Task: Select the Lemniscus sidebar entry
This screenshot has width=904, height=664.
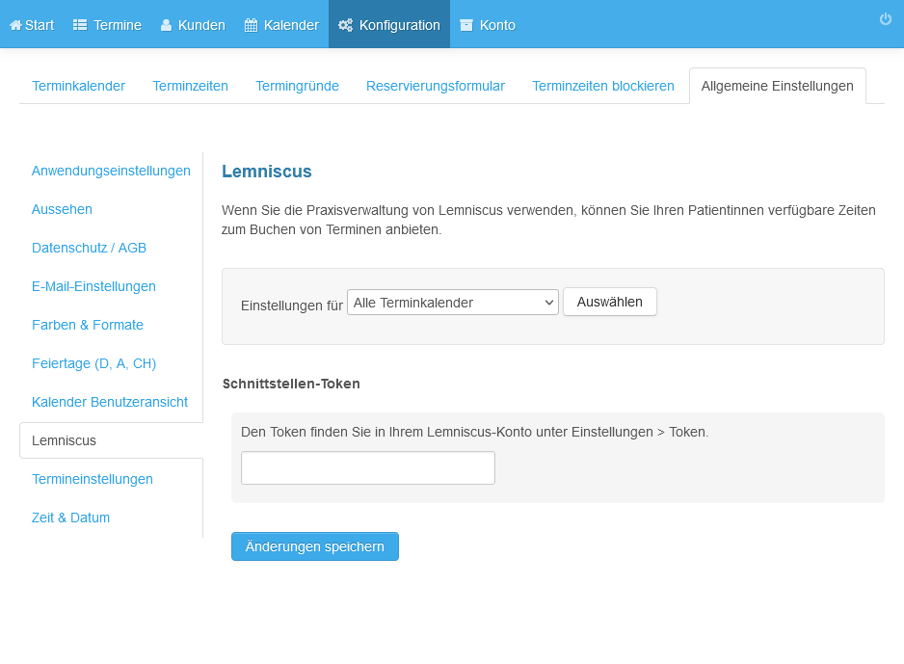Action: pyautogui.click(x=111, y=440)
